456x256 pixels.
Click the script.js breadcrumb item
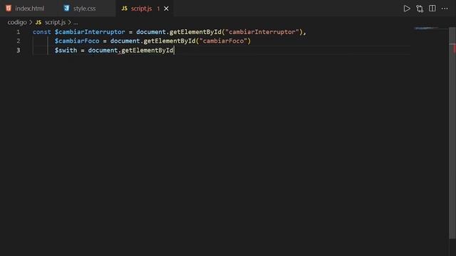[55, 22]
